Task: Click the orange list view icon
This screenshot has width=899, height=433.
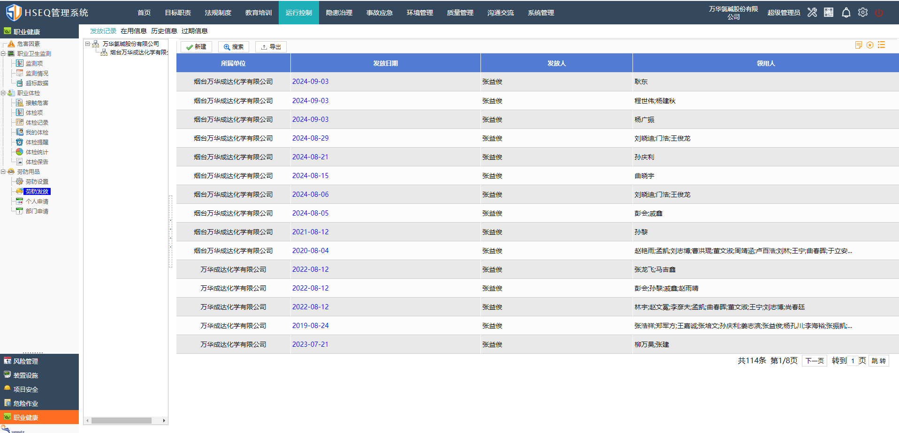Action: (x=882, y=45)
